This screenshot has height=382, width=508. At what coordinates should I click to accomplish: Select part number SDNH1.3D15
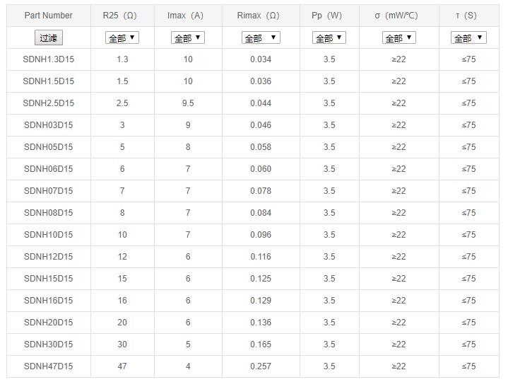(x=48, y=59)
